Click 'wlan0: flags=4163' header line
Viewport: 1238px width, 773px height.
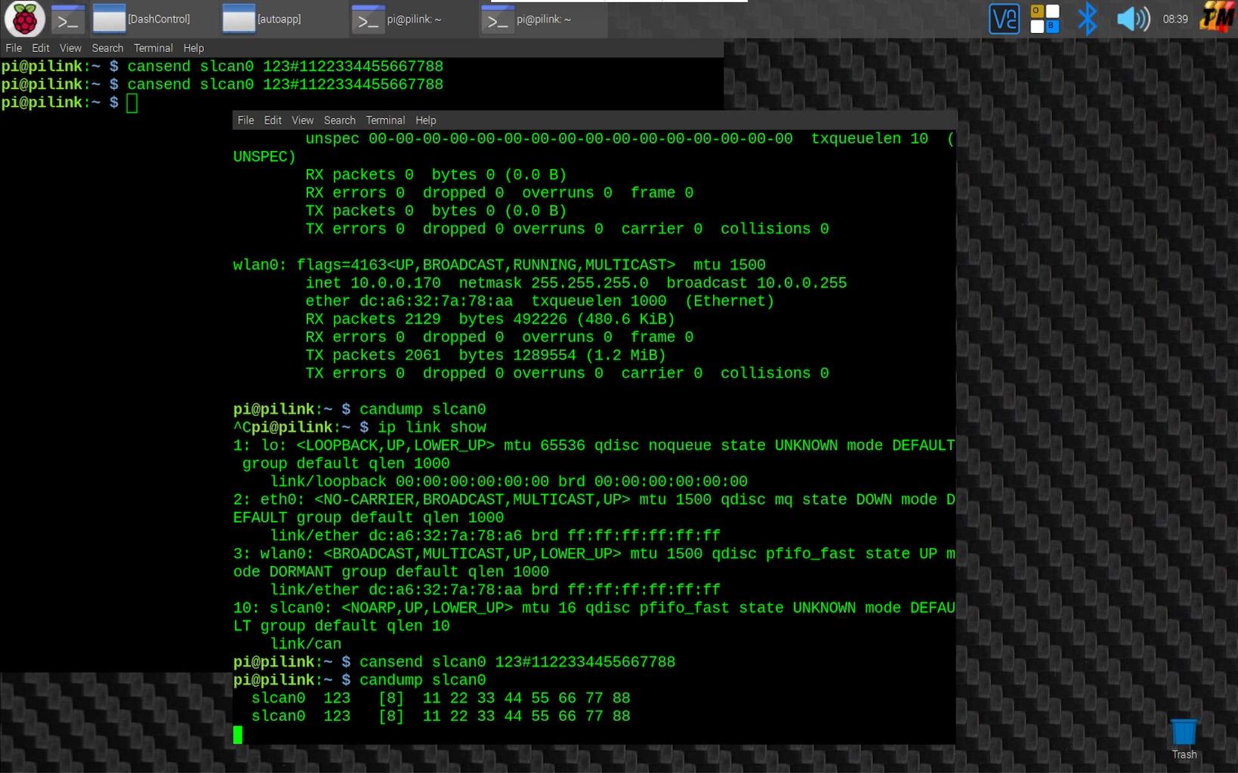point(499,265)
